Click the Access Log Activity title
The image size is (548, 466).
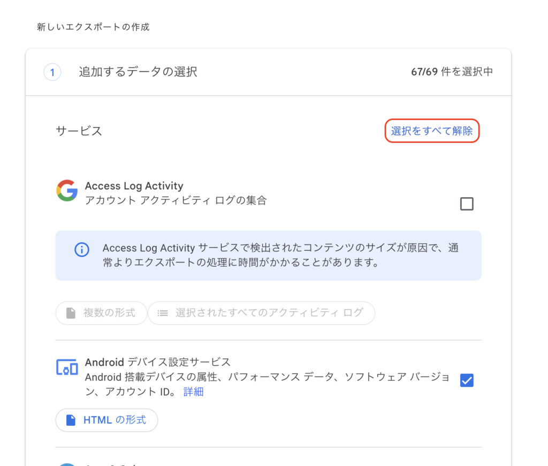[x=134, y=186]
